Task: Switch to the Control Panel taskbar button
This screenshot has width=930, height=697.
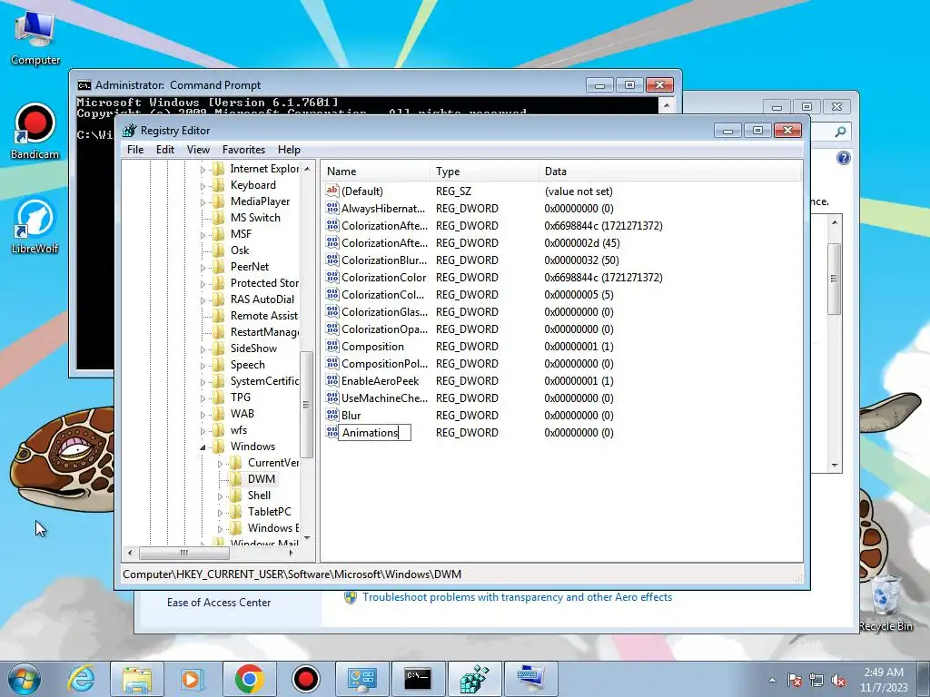Action: tap(362, 679)
